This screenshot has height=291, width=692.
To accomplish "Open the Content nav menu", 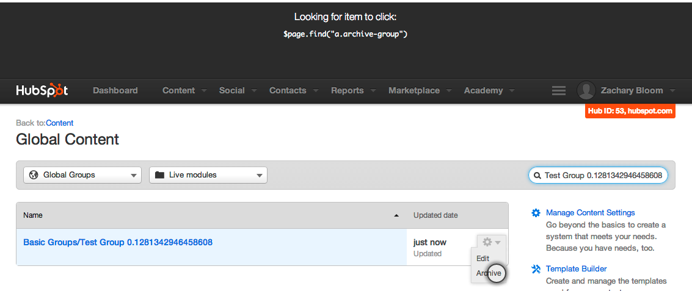I will [x=184, y=90].
